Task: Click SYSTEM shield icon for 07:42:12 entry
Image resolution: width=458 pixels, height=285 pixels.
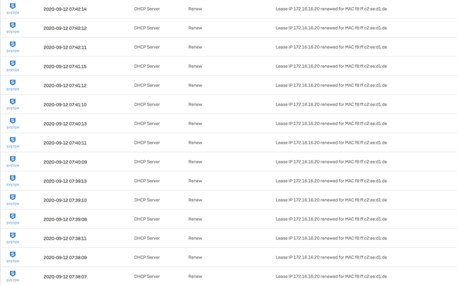Action: (13, 28)
